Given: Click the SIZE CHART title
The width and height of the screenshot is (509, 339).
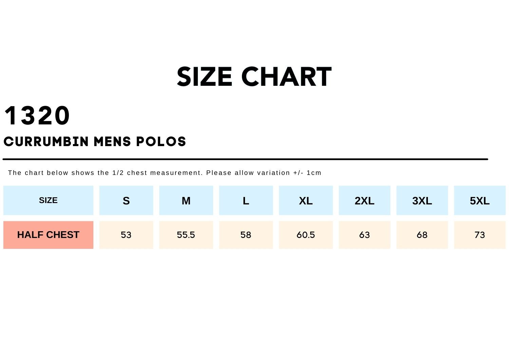Looking at the screenshot, I should (254, 77).
